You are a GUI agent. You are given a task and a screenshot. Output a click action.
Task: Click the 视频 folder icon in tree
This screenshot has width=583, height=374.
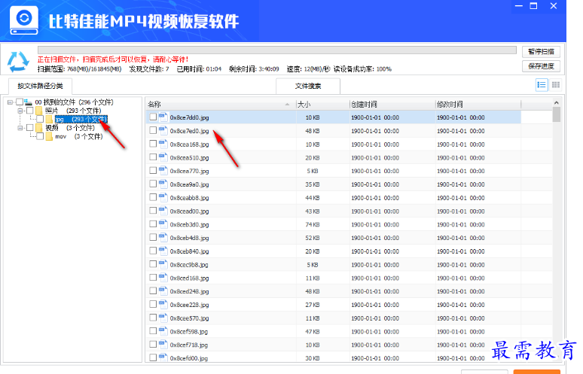[38, 128]
